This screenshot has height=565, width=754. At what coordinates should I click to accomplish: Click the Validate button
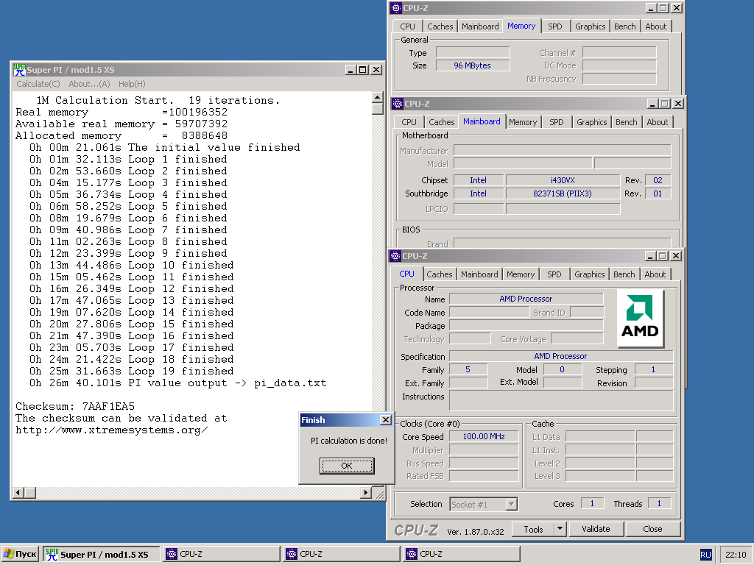595,529
